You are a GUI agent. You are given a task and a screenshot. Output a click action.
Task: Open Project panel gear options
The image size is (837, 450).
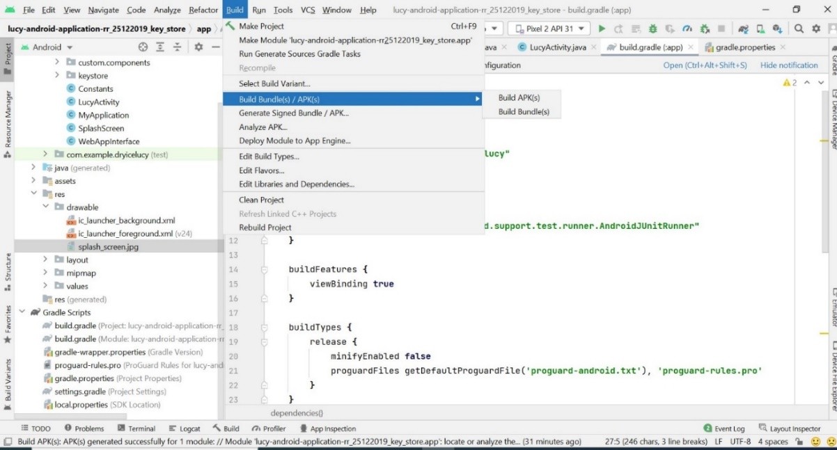tap(198, 47)
